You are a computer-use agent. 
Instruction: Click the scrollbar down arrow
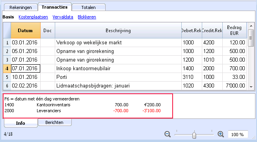pos(251,87)
